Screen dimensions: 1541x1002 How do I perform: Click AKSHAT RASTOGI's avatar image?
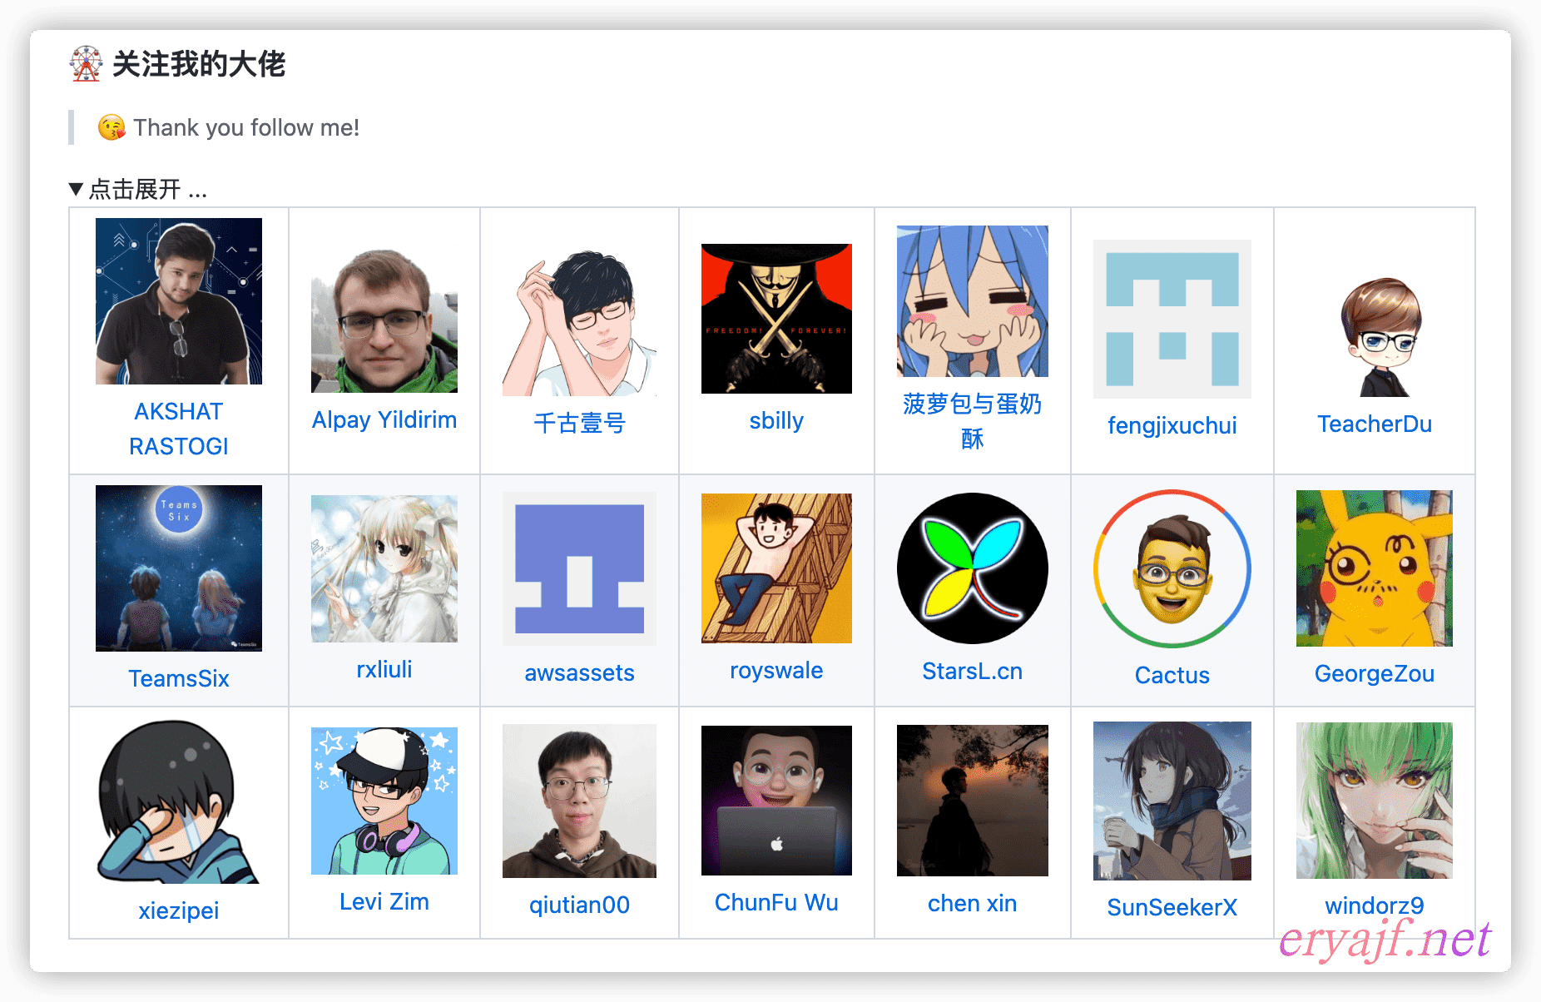click(178, 301)
